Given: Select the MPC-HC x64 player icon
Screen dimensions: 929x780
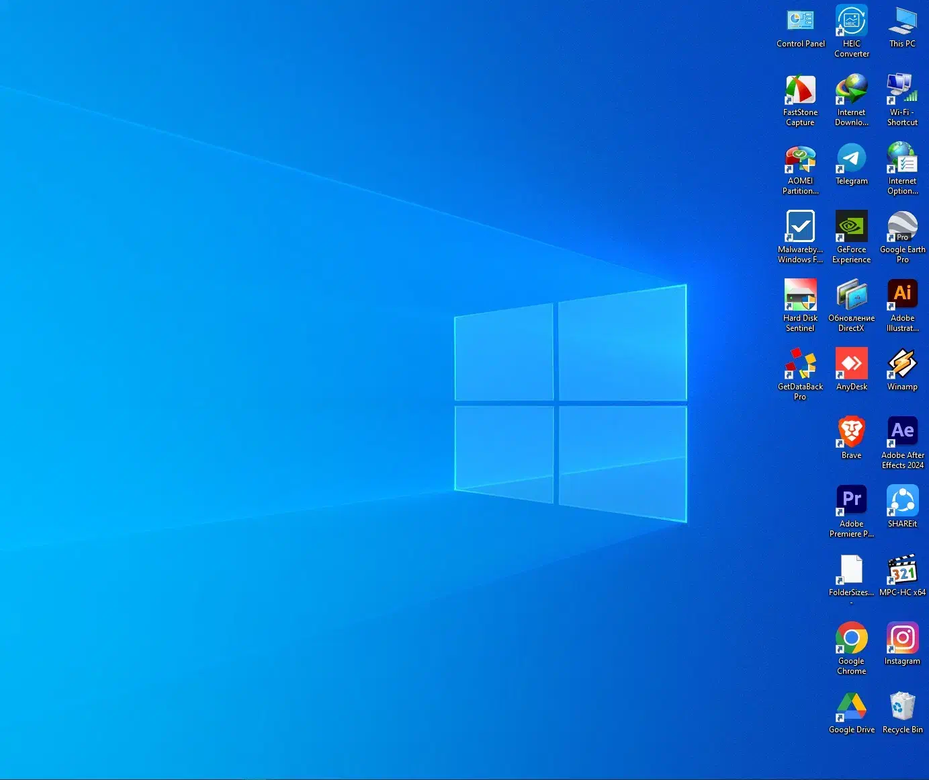Looking at the screenshot, I should pyautogui.click(x=902, y=571).
